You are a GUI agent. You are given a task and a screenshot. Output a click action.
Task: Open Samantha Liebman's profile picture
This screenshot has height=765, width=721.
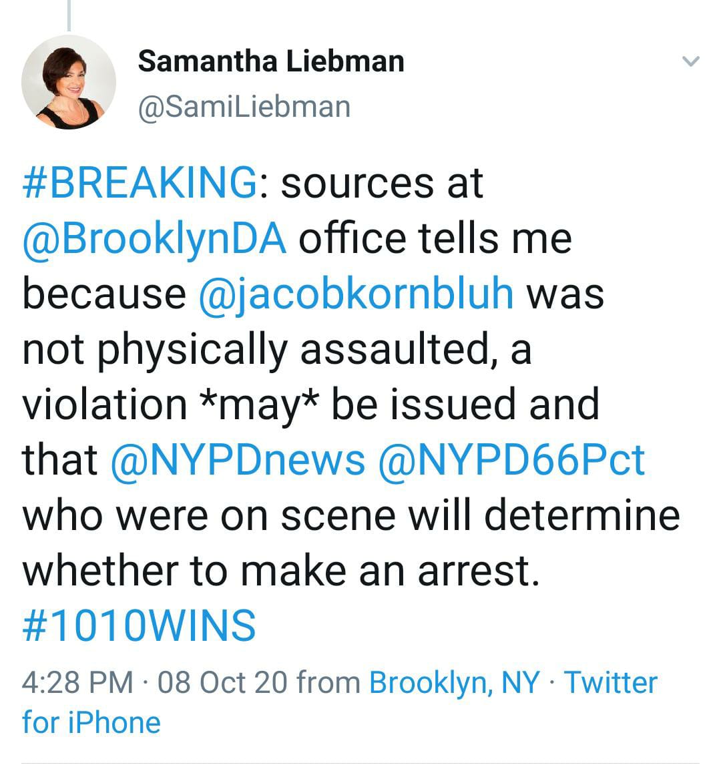point(69,83)
